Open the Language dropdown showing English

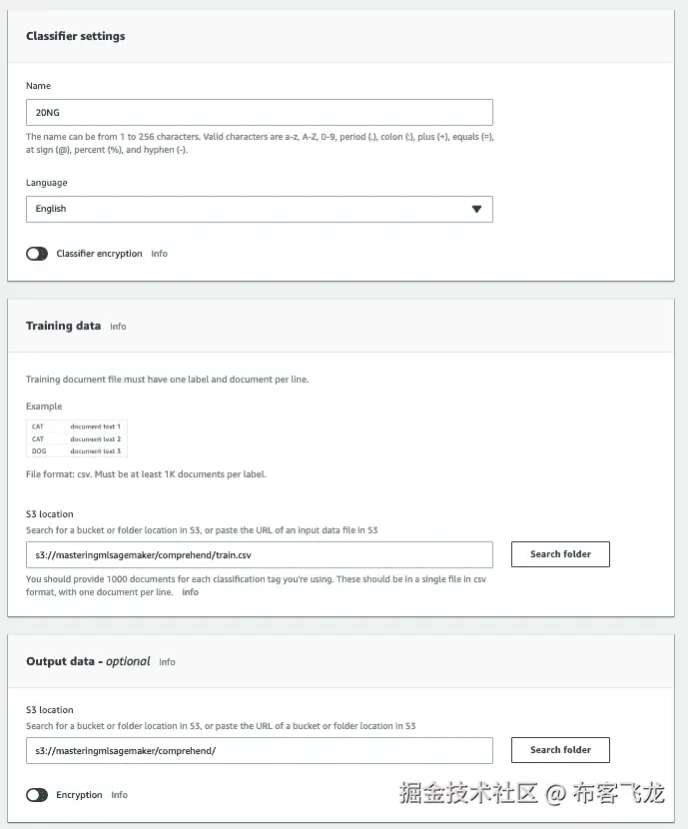pos(259,209)
